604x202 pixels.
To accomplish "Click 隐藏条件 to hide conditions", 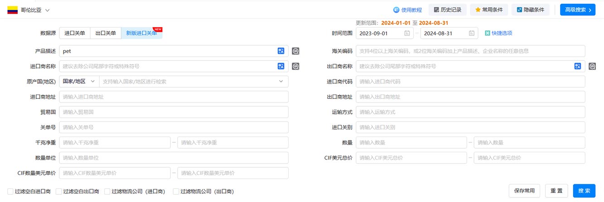I will click(530, 9).
